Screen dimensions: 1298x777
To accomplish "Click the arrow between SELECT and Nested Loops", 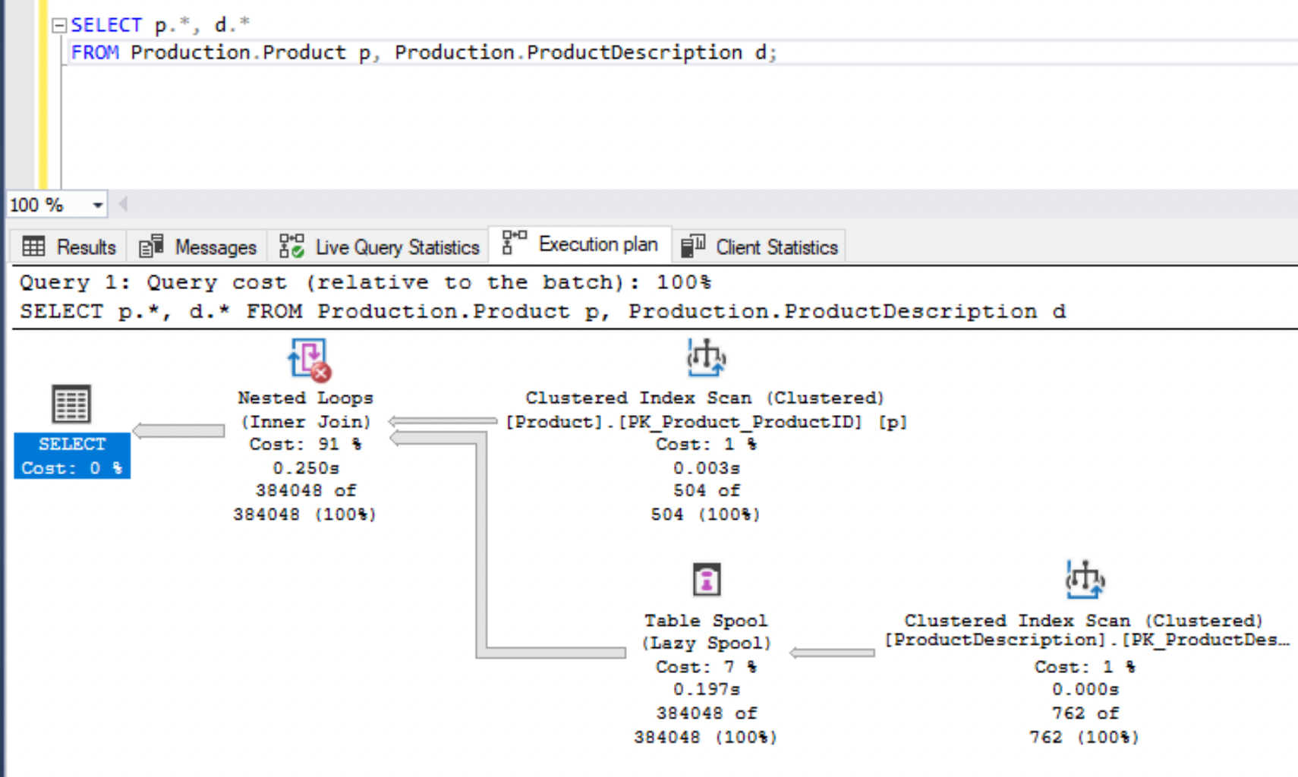I will coord(178,430).
